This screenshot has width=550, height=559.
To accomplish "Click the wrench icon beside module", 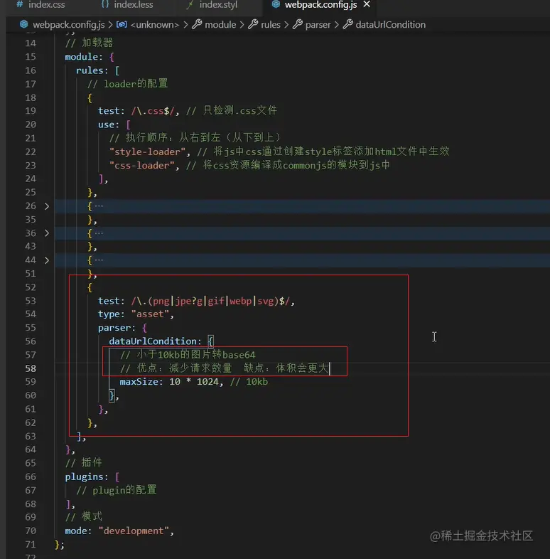I will pyautogui.click(x=197, y=24).
